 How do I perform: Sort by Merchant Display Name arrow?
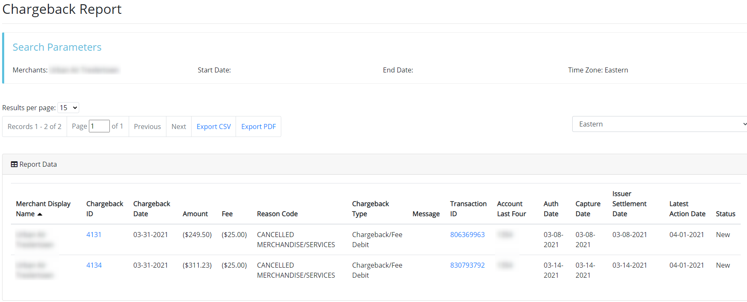(x=40, y=214)
